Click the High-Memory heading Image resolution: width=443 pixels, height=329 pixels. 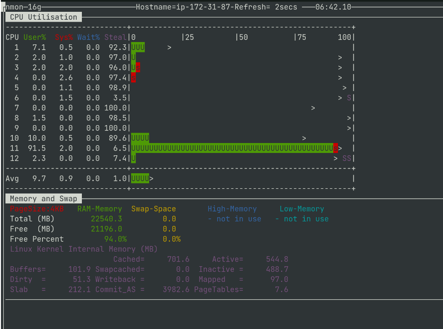click(232, 209)
